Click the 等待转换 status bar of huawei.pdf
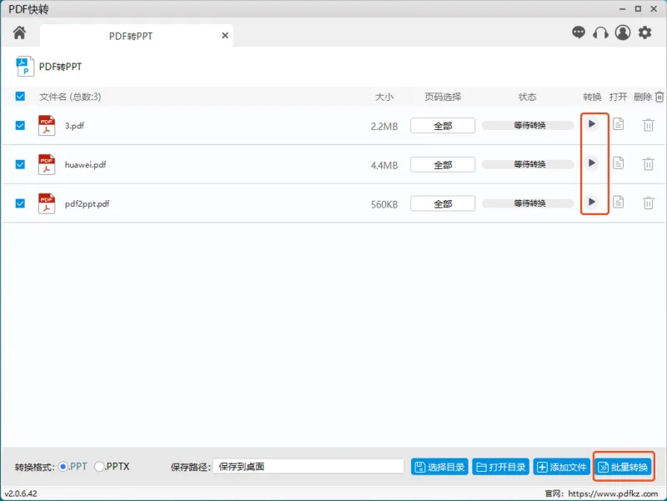The height and width of the screenshot is (501, 667). [x=528, y=164]
